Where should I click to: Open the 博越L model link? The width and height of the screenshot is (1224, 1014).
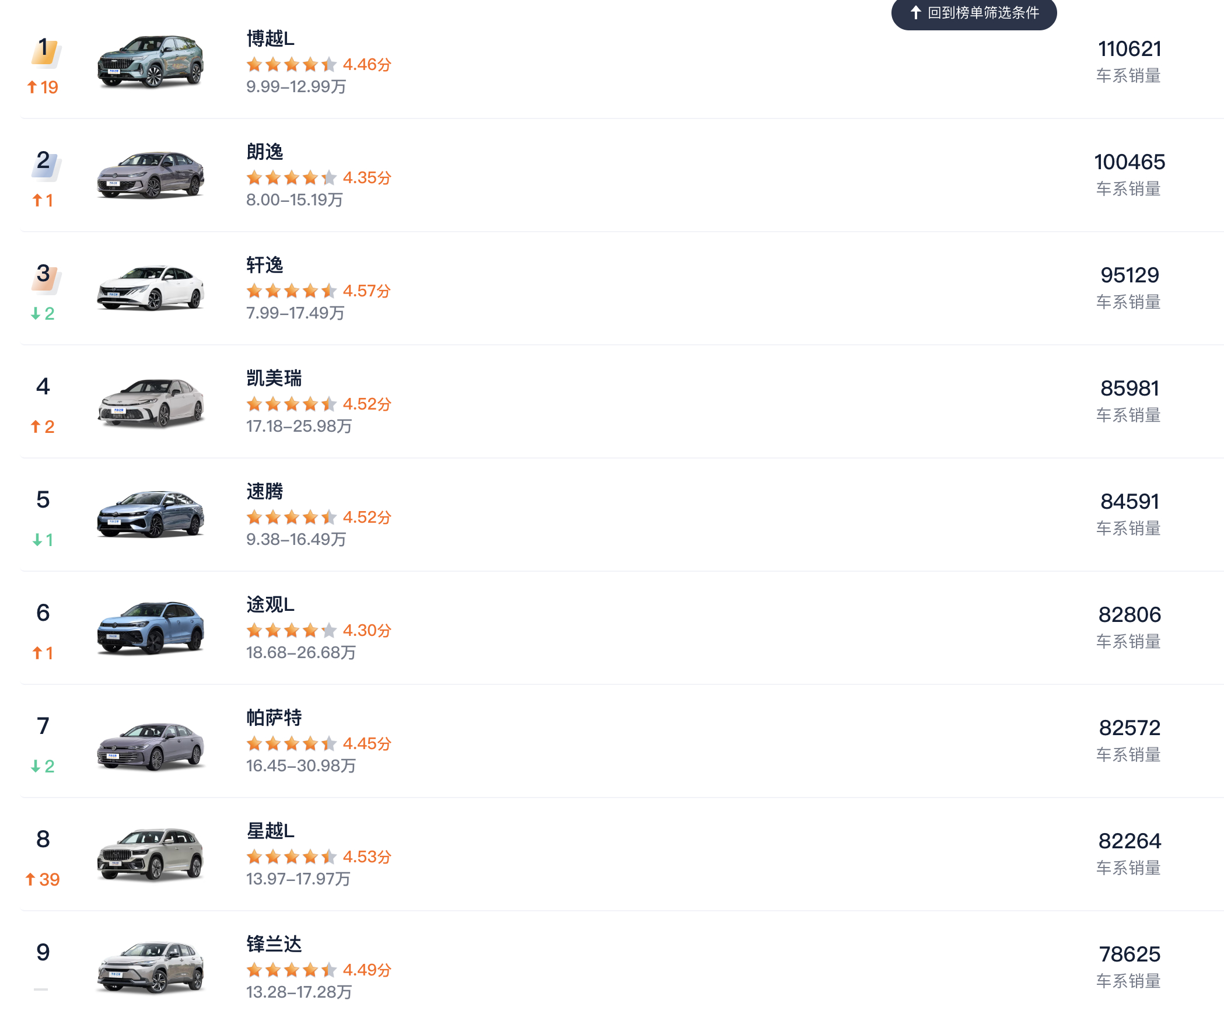click(270, 39)
